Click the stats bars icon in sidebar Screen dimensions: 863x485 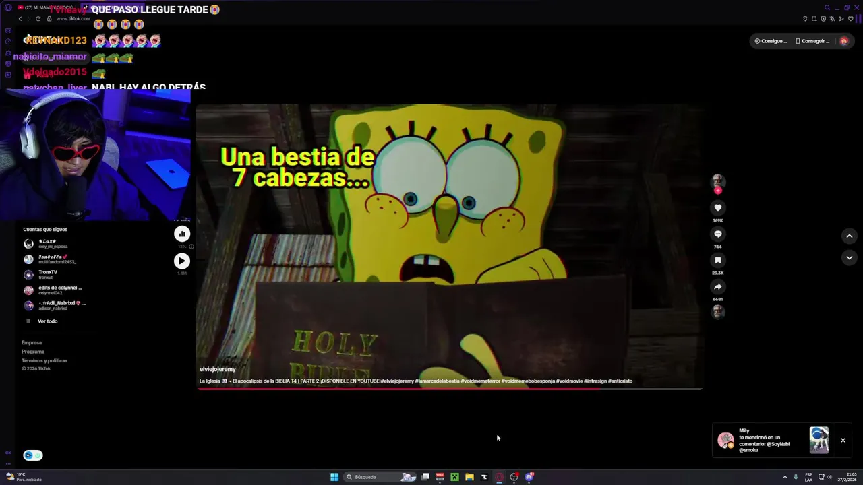(182, 234)
